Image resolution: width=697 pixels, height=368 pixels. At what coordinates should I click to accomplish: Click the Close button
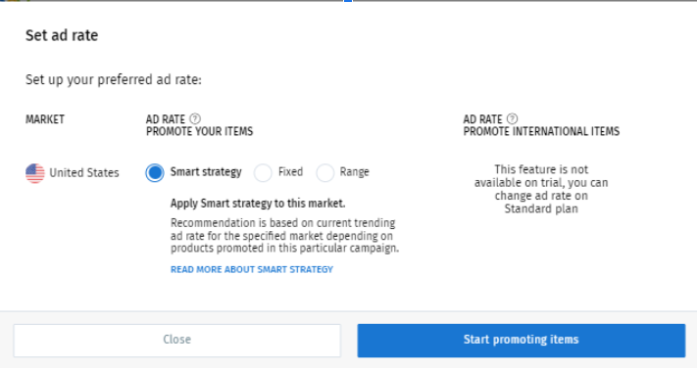[176, 341]
